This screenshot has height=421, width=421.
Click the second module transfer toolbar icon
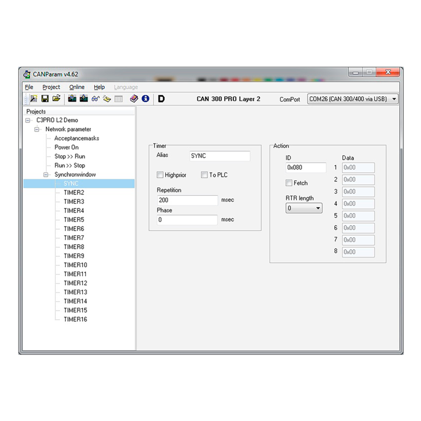coord(84,98)
